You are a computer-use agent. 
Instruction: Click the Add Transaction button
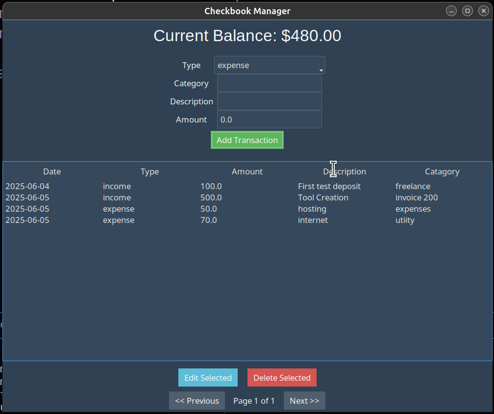[x=247, y=140]
